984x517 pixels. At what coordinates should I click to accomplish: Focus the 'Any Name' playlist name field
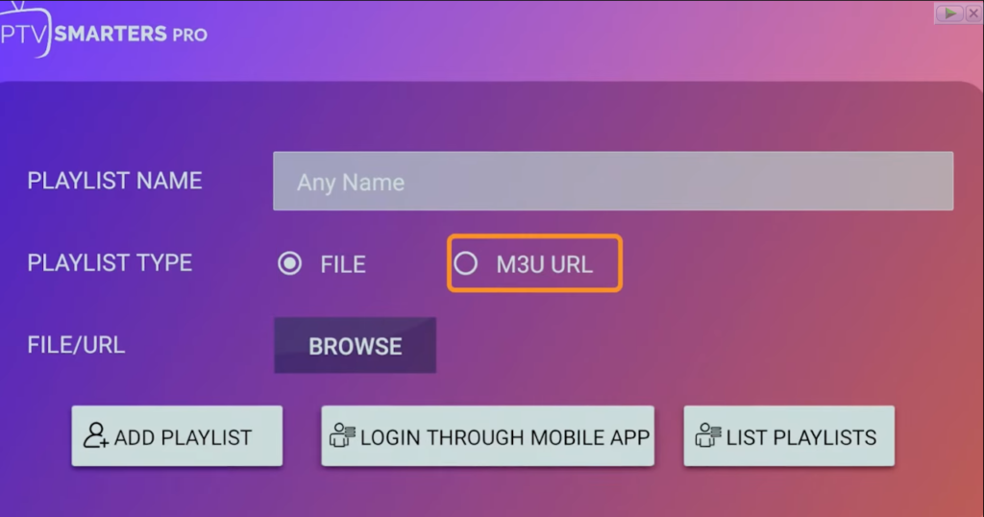click(x=613, y=182)
